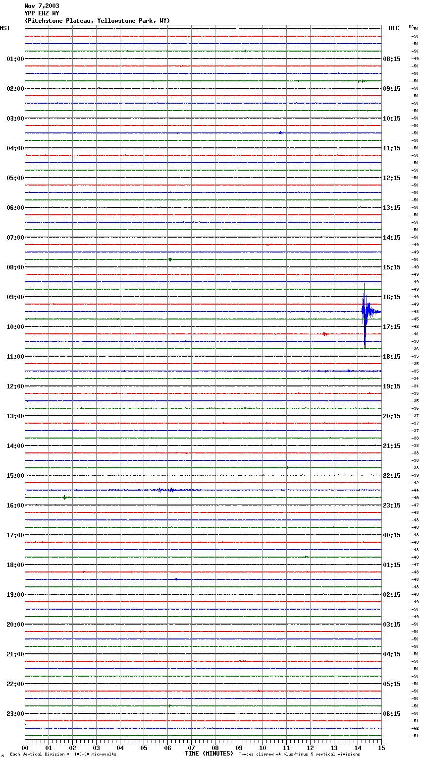Click the 12:00 MST time label

click(15, 386)
